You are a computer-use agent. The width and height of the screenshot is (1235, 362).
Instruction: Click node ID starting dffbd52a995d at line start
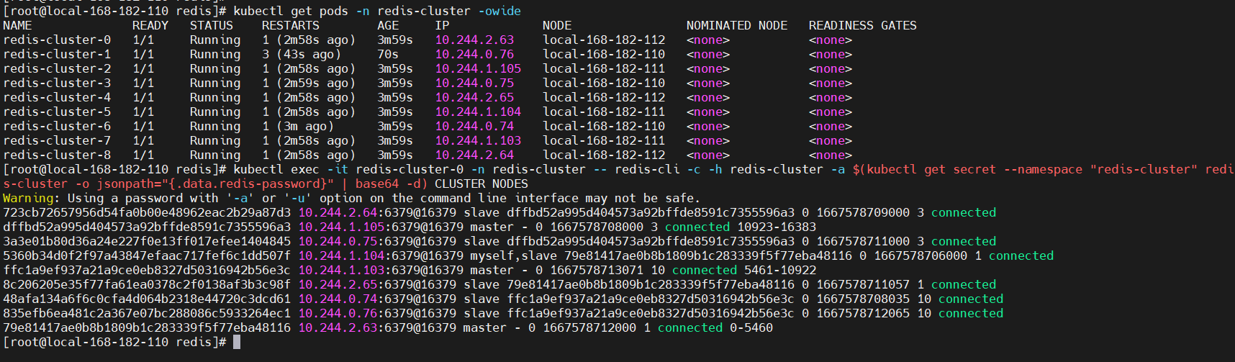point(147,227)
